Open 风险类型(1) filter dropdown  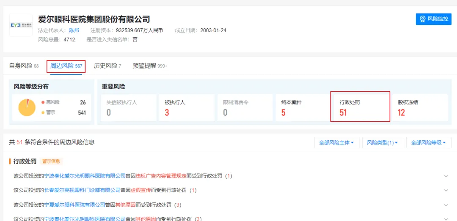click(x=383, y=143)
